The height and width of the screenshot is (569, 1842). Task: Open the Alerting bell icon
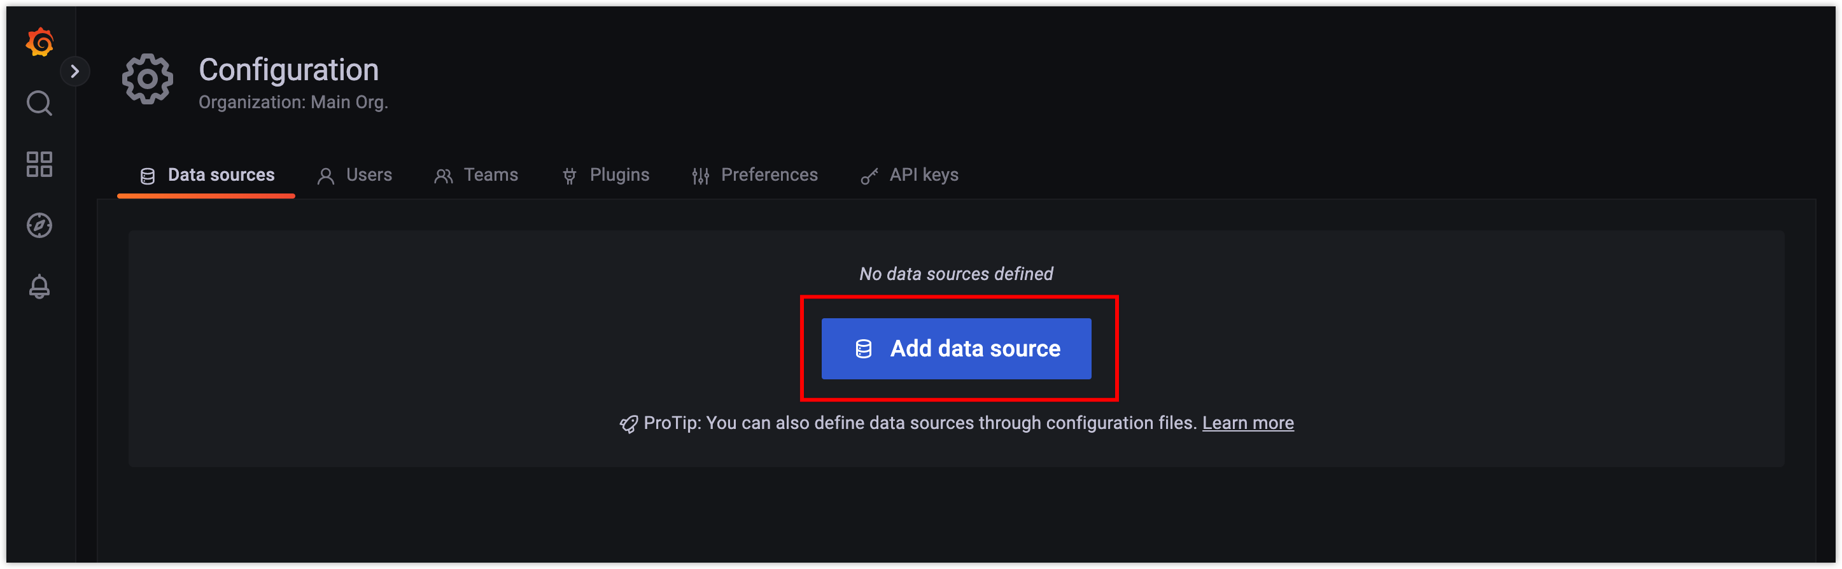point(39,286)
